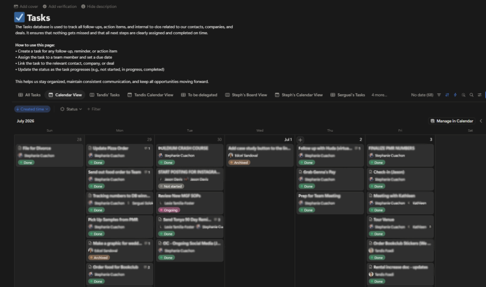Screen dimensions: 486x287
Task: Switch to Serguei's Tasks tab
Action: pyautogui.click(x=347, y=95)
